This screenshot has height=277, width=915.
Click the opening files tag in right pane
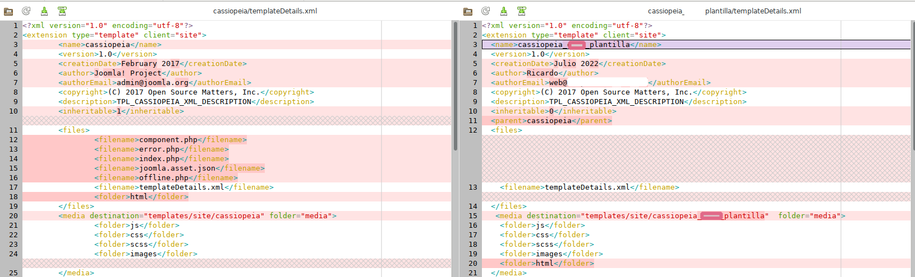point(507,130)
